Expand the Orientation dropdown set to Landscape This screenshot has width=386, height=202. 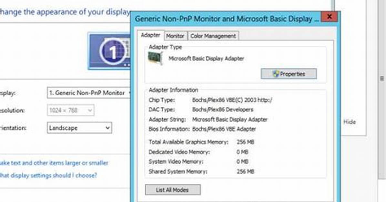point(79,128)
